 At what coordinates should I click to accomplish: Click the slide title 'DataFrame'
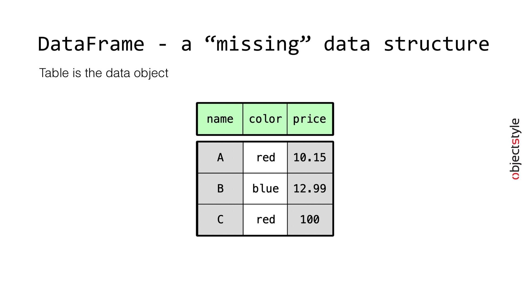[x=91, y=44]
